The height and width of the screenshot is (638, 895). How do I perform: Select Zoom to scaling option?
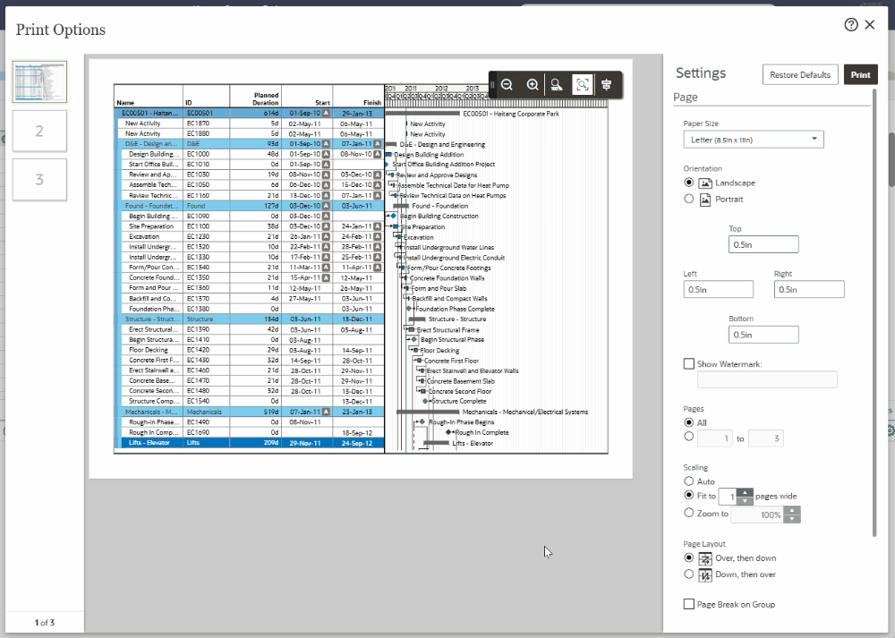tap(689, 513)
